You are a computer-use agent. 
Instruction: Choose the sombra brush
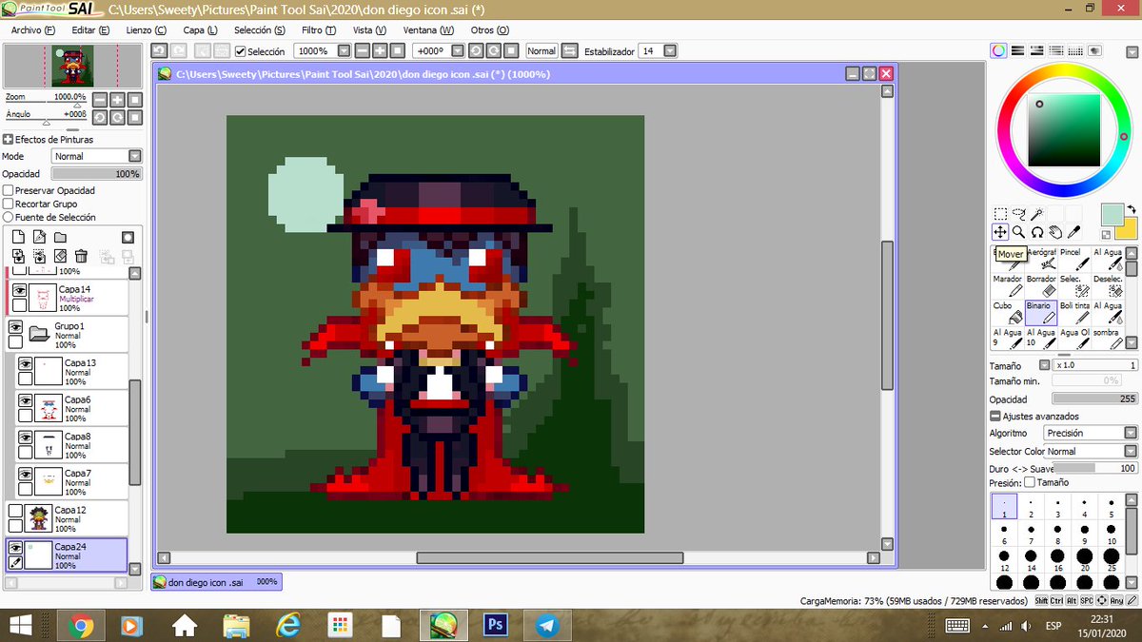[x=1108, y=339]
